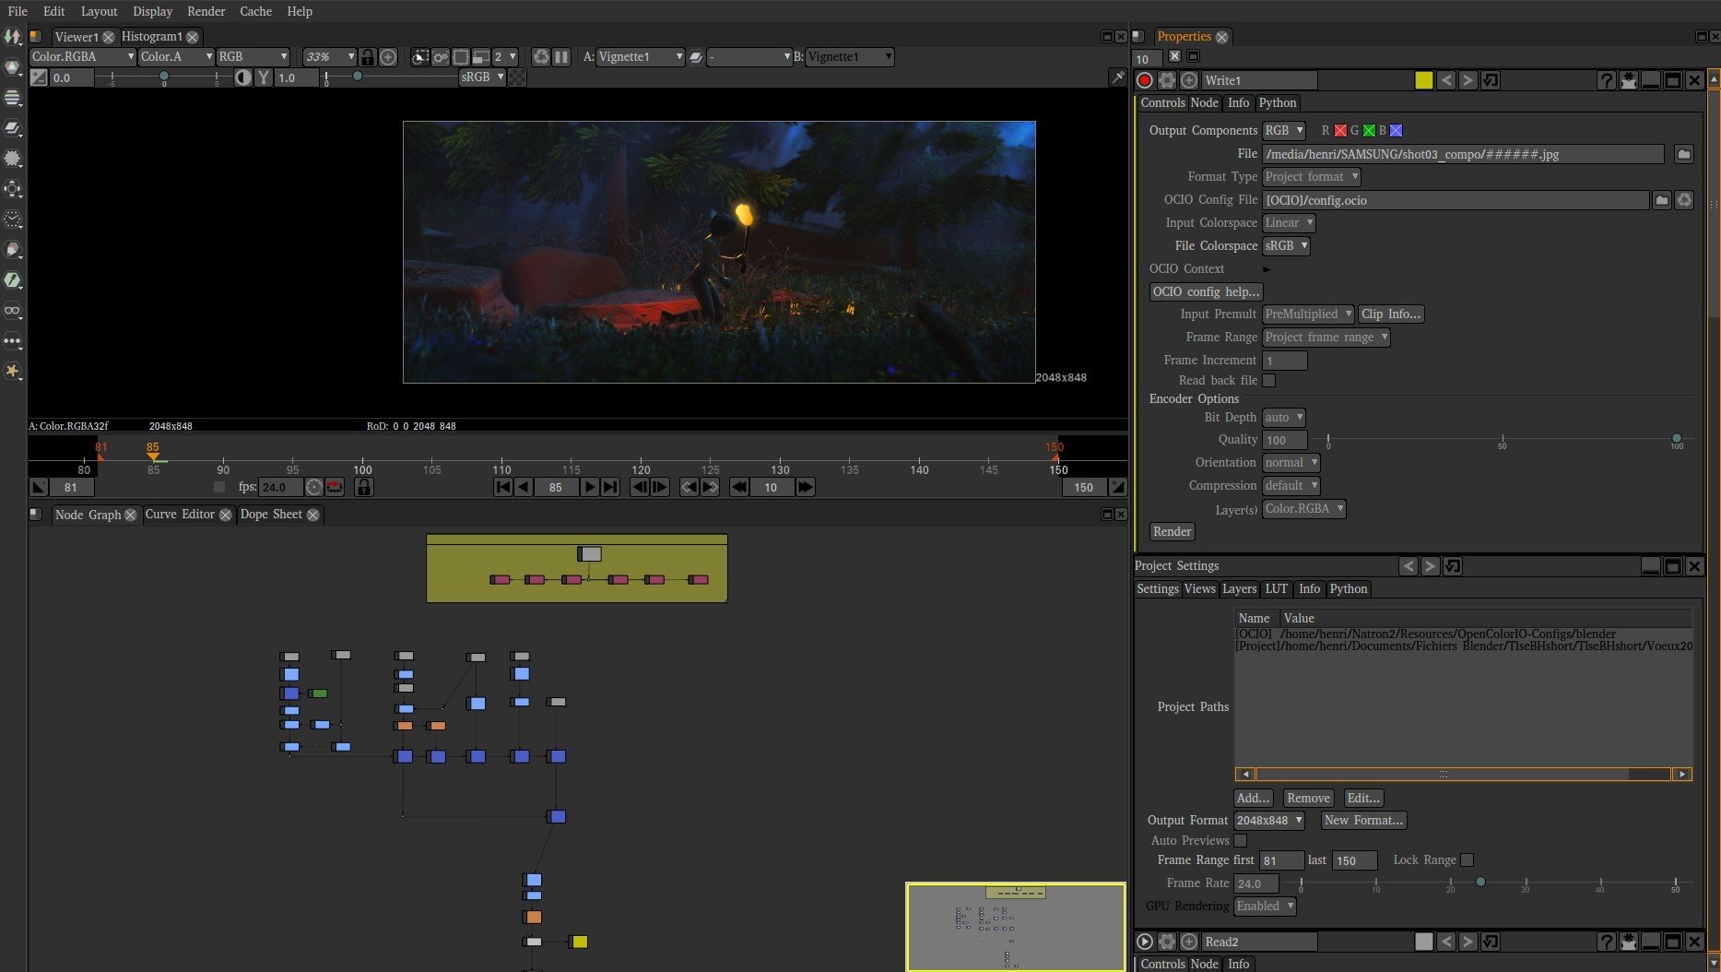Click the viewer render settings gears icon
The image size is (1721, 972).
(441, 57)
